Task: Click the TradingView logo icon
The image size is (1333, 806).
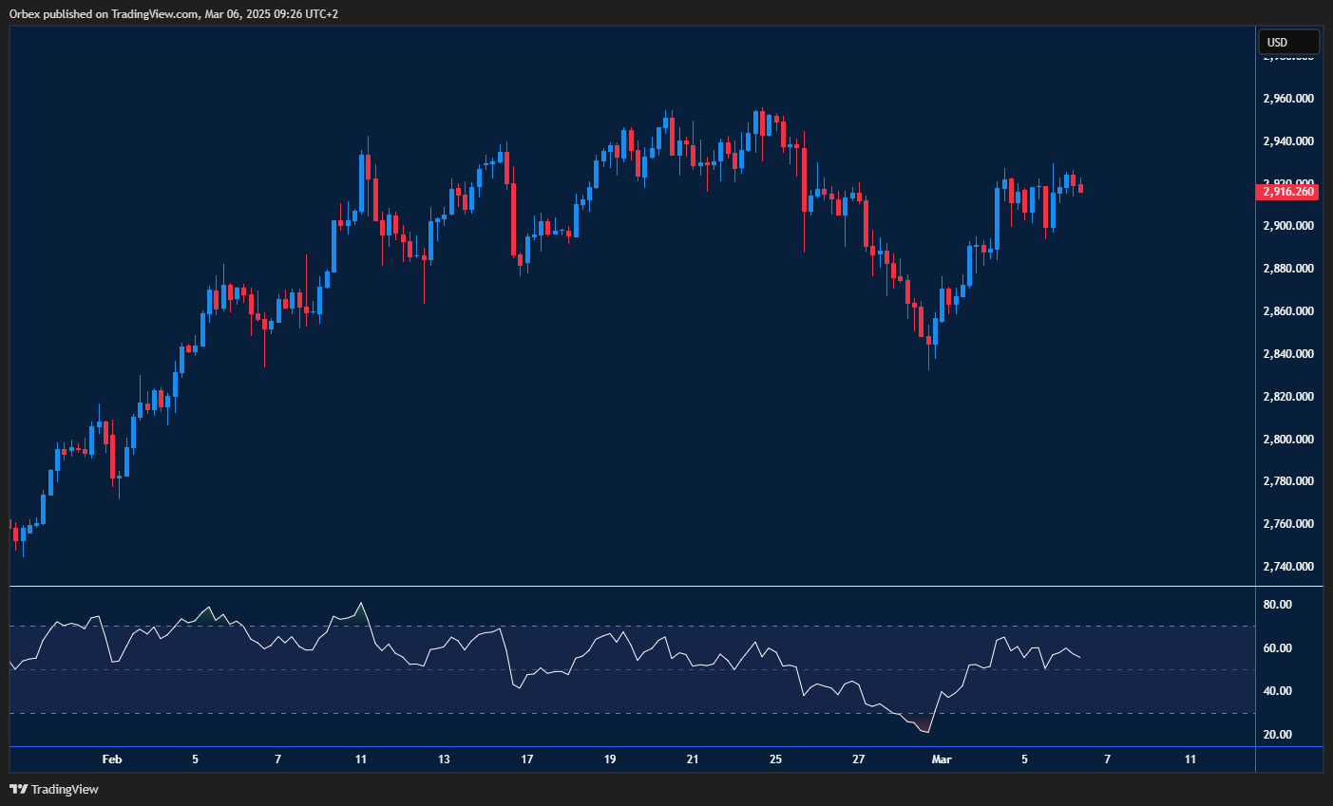Action: point(19,789)
